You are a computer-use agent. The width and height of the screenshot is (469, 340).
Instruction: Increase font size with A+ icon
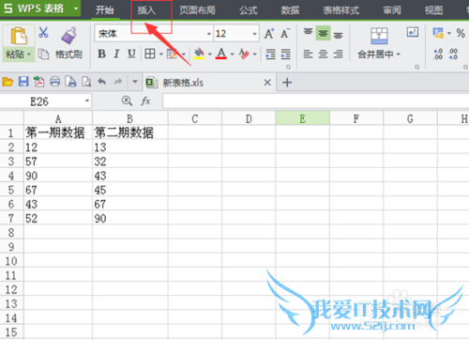click(x=269, y=34)
